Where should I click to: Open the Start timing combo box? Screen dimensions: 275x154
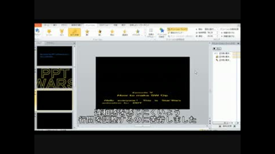click(211, 29)
